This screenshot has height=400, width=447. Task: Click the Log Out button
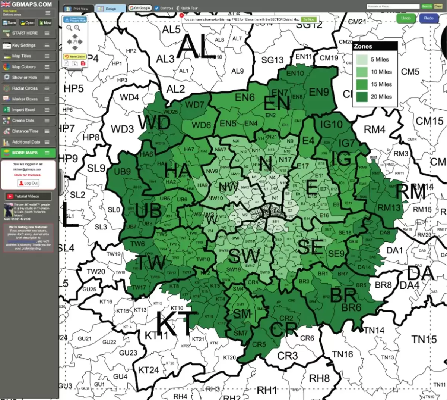(28, 183)
